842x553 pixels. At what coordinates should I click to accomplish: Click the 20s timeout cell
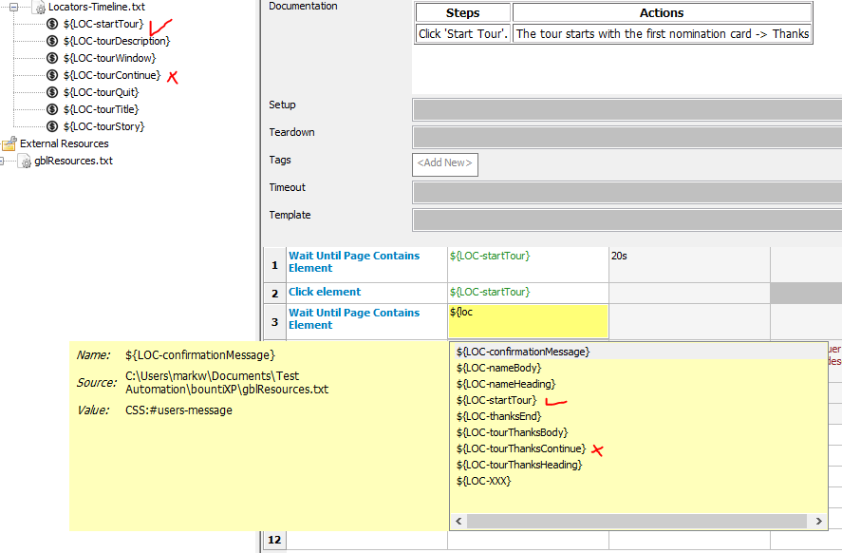tap(689, 264)
